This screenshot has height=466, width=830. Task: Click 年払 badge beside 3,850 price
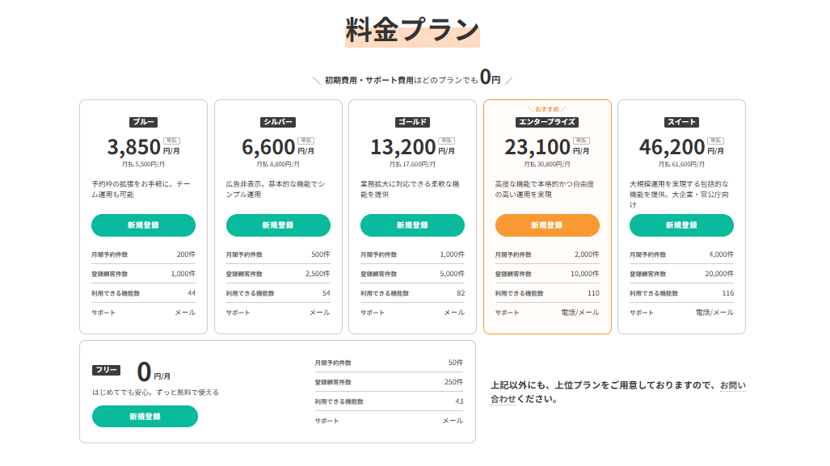[172, 141]
